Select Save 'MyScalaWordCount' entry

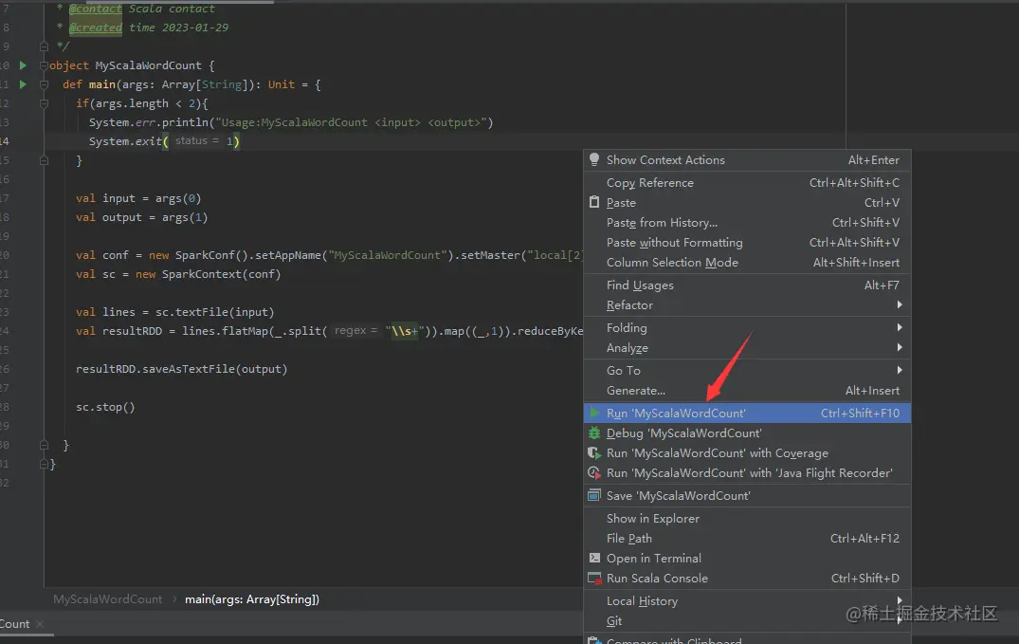[x=747, y=496]
